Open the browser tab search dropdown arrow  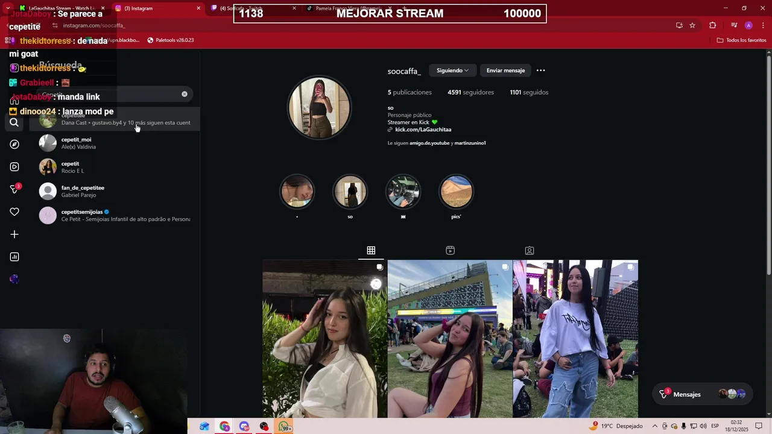point(7,8)
